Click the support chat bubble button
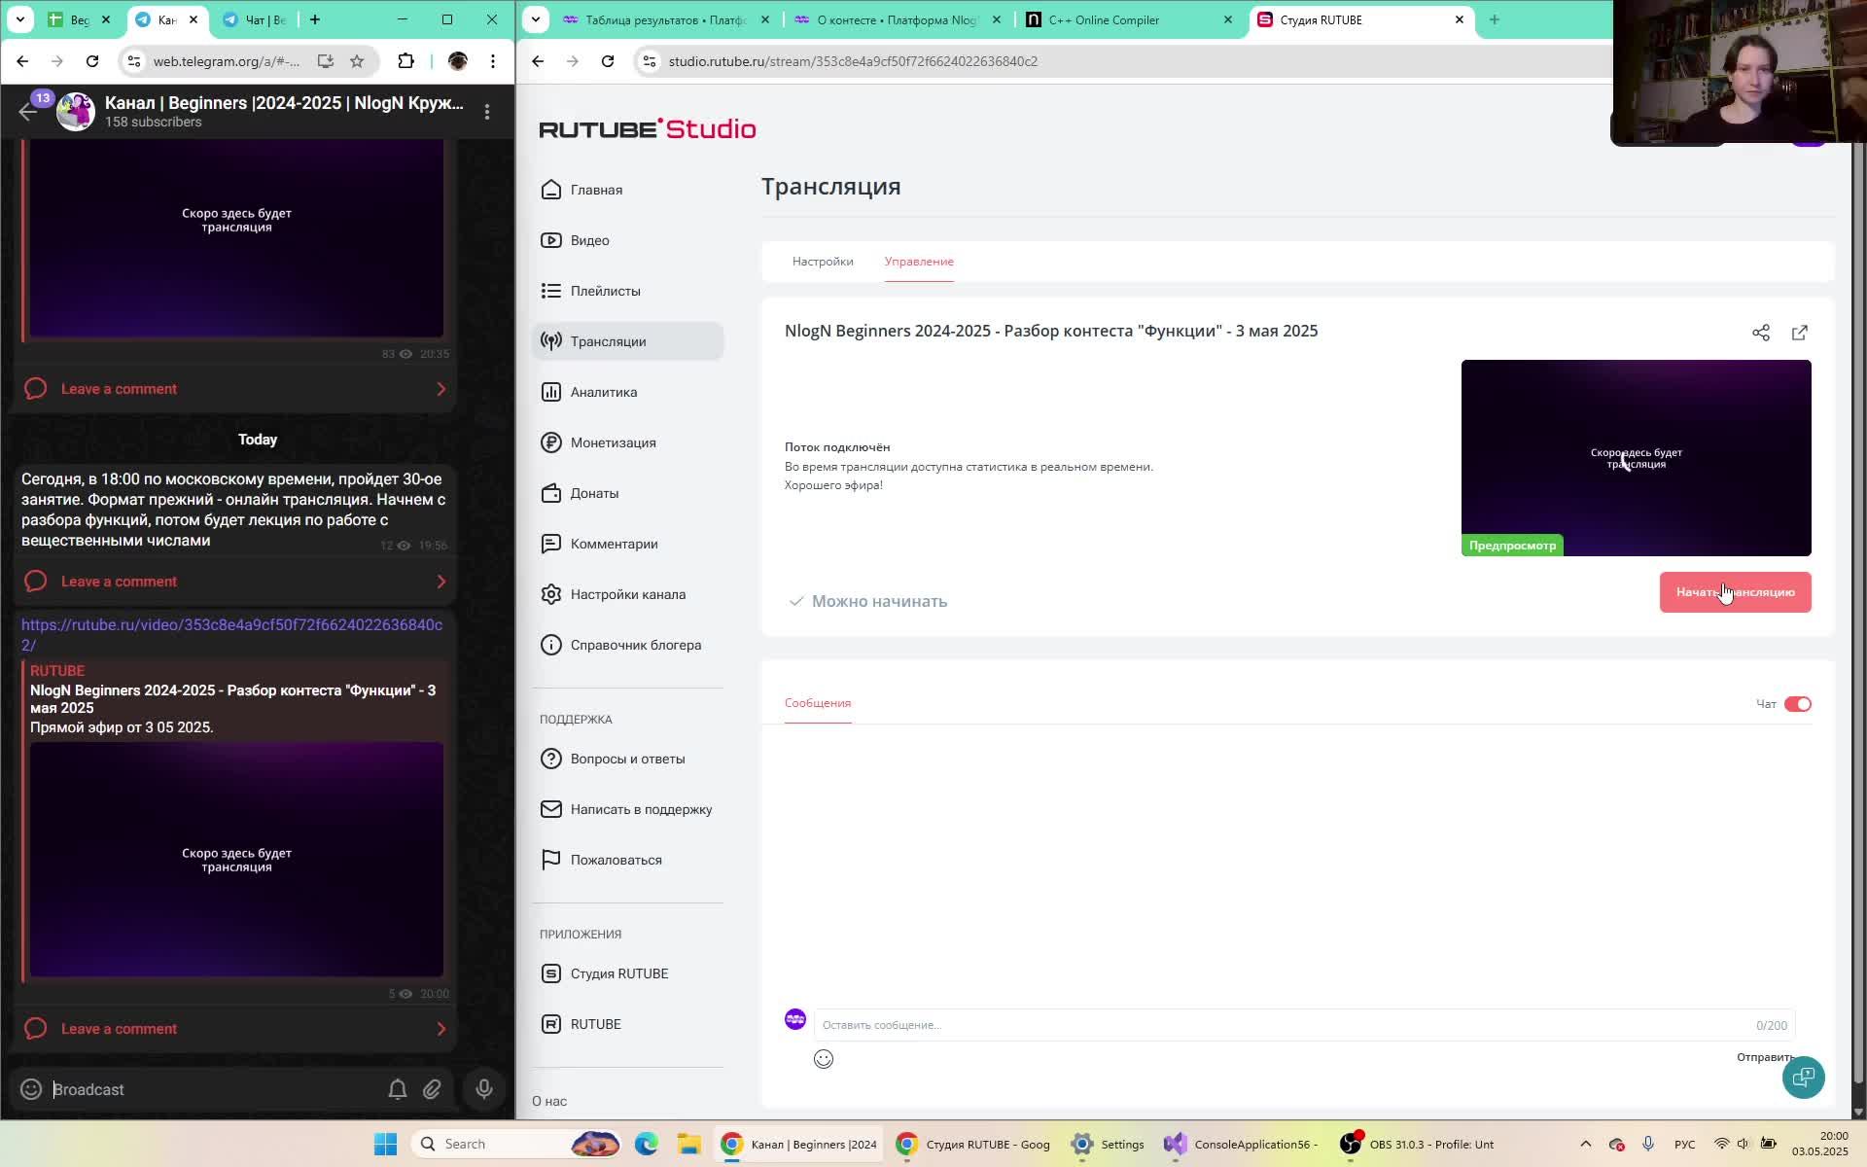This screenshot has width=1867, height=1167. tap(1803, 1078)
